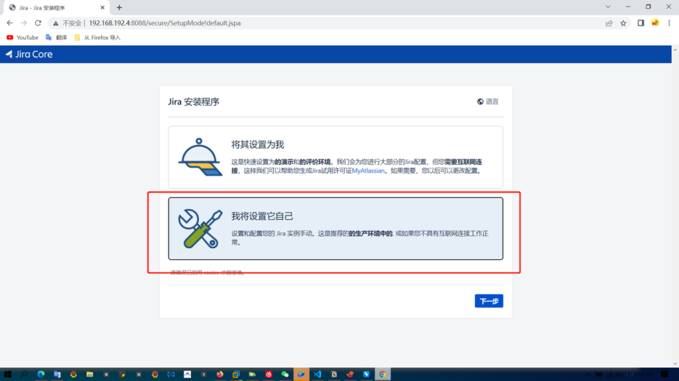Image resolution: width=679 pixels, height=381 pixels.
Task: Click the share page icon in address bar
Action: [x=609, y=23]
